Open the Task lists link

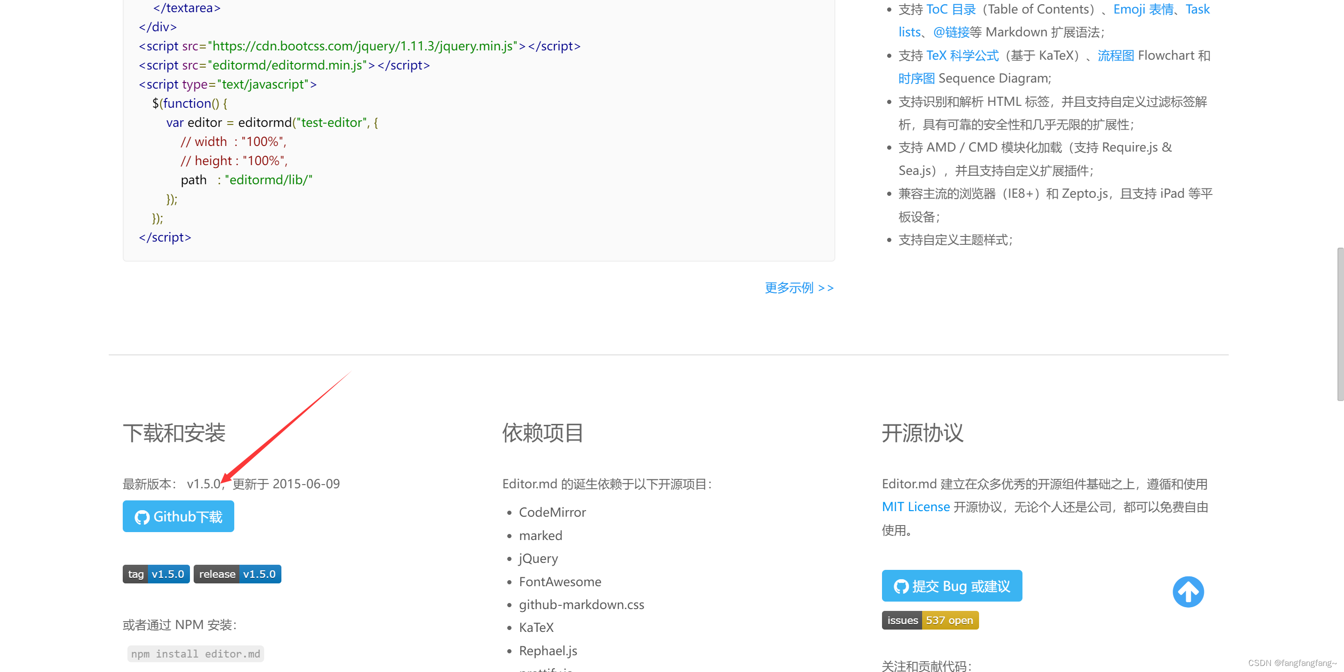coord(1197,9)
